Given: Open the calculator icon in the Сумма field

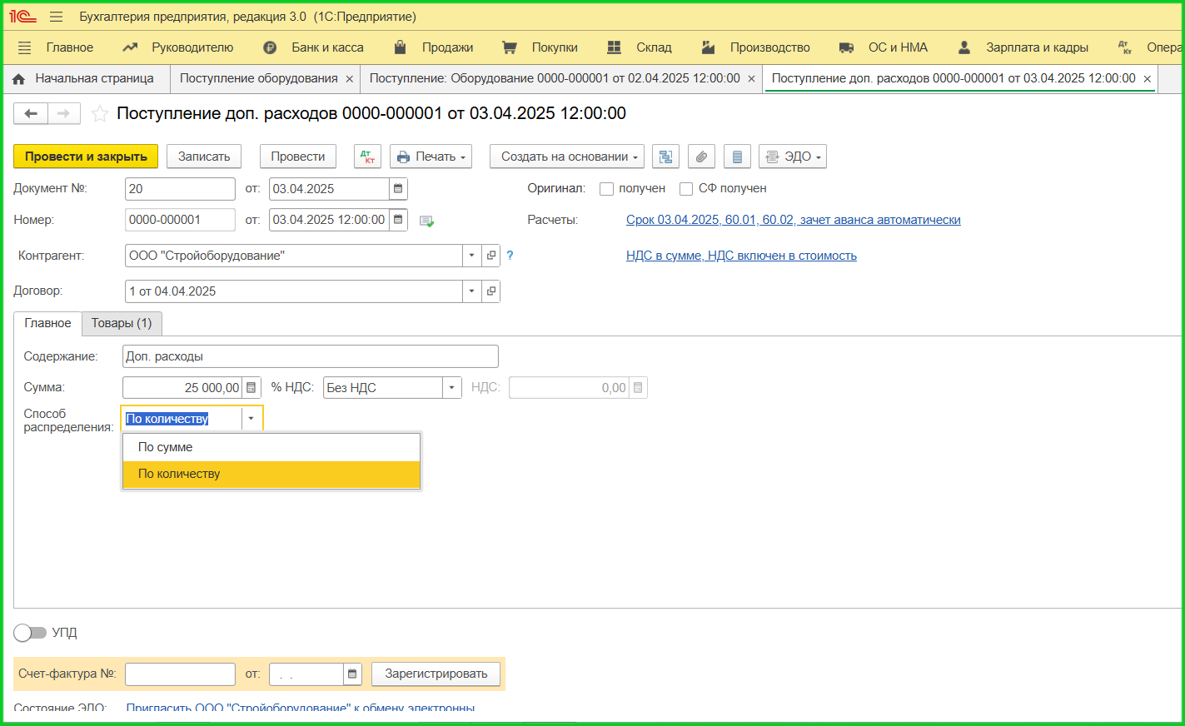Looking at the screenshot, I should [x=251, y=388].
